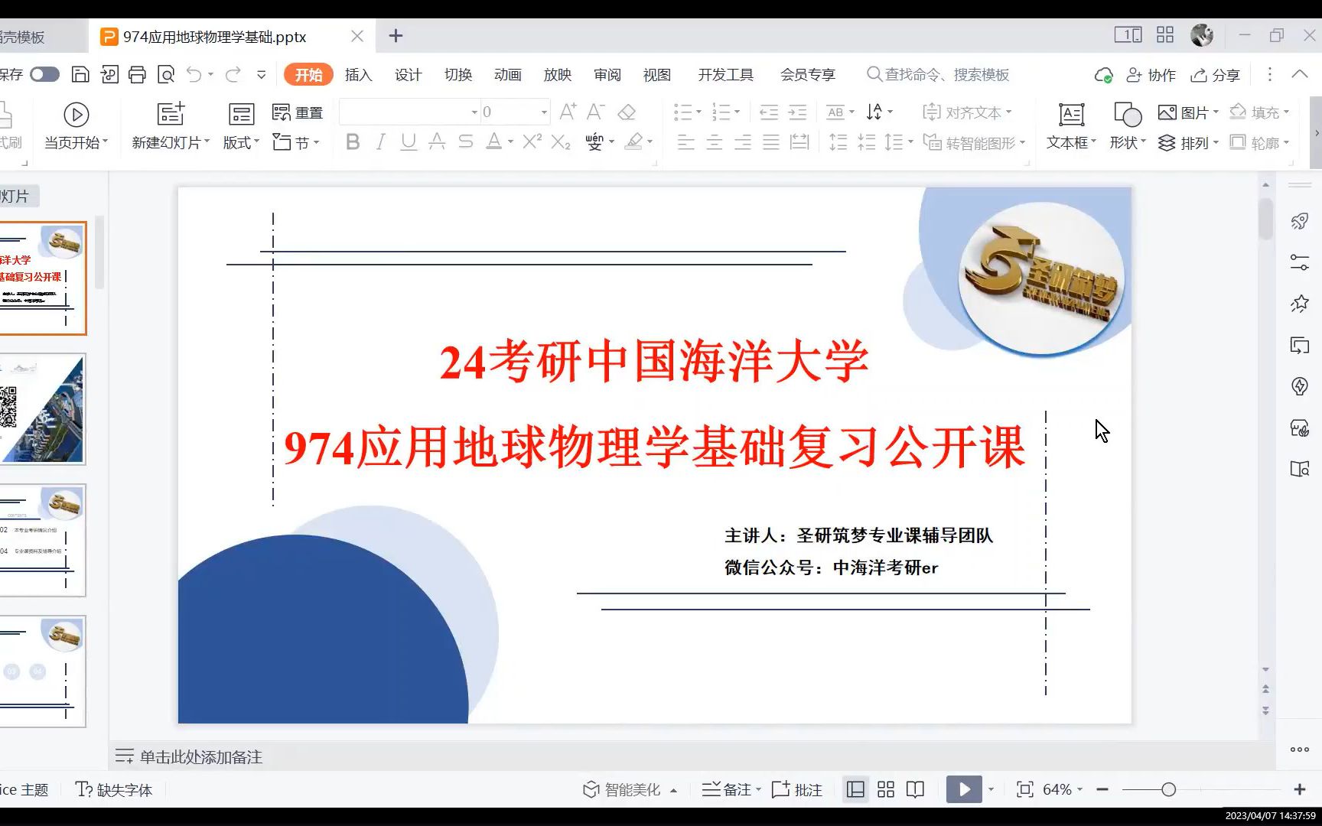The image size is (1322, 826).
Task: Click the Comments (批注) button
Action: (796, 789)
